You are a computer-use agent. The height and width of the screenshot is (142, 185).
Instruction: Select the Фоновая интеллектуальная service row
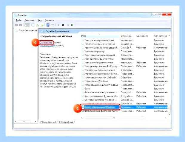pyautogui.click(x=124, y=92)
